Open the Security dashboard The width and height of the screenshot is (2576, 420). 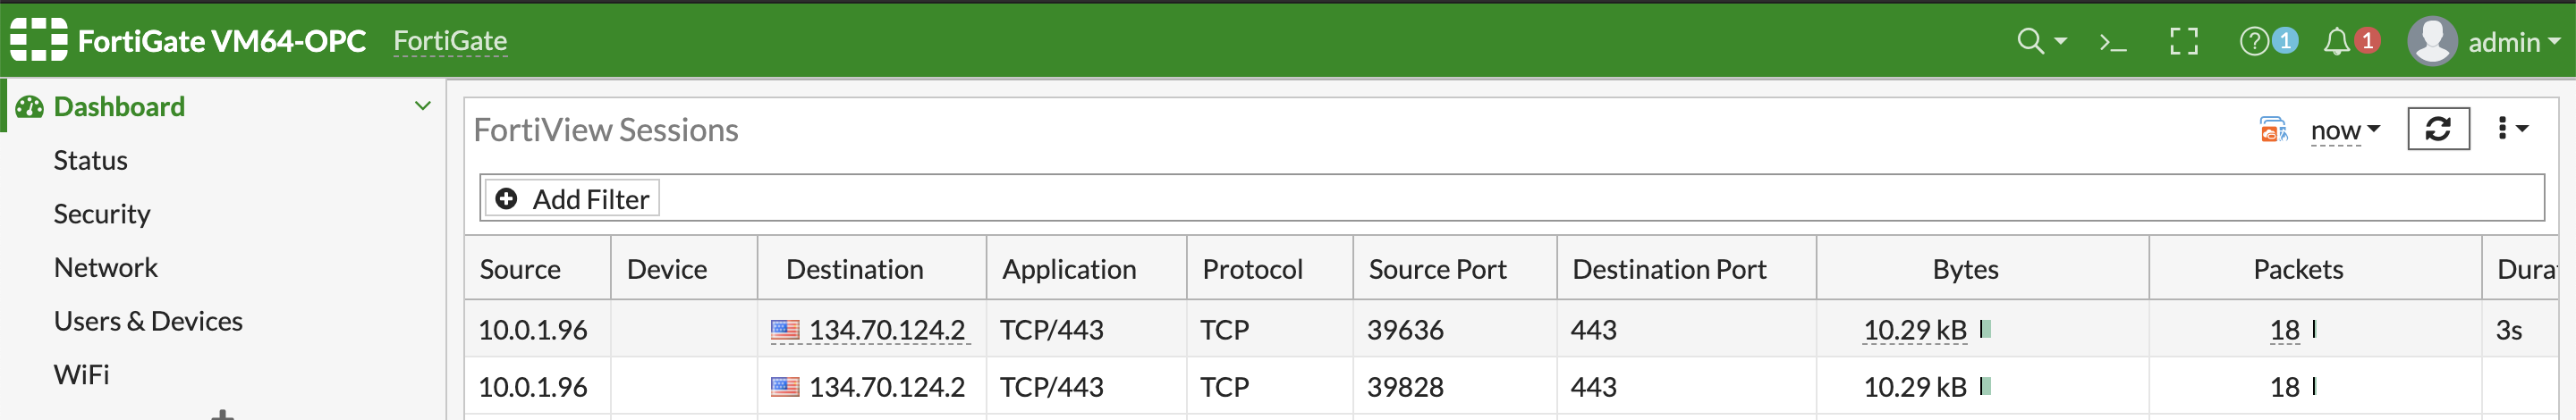(102, 214)
